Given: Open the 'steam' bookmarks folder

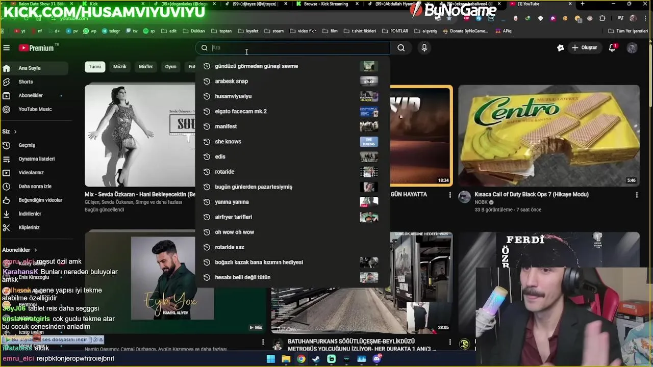Looking at the screenshot, I should (x=274, y=31).
